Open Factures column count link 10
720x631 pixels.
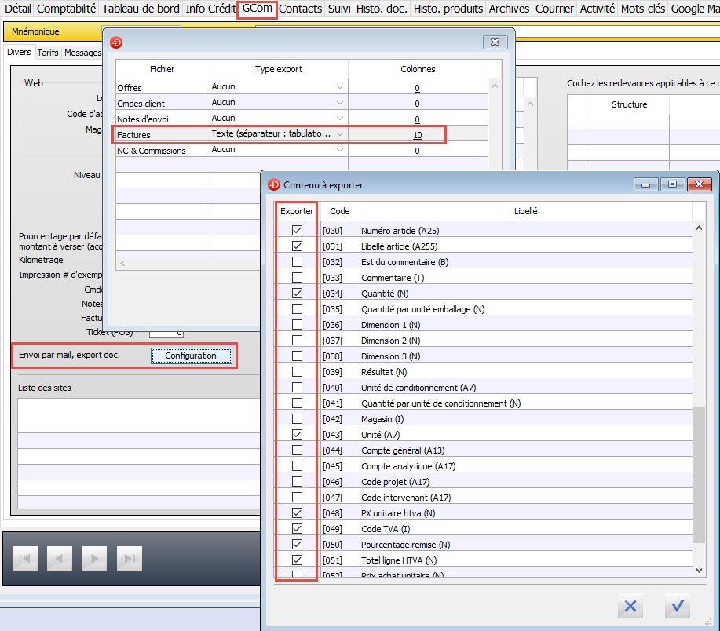[x=417, y=135]
